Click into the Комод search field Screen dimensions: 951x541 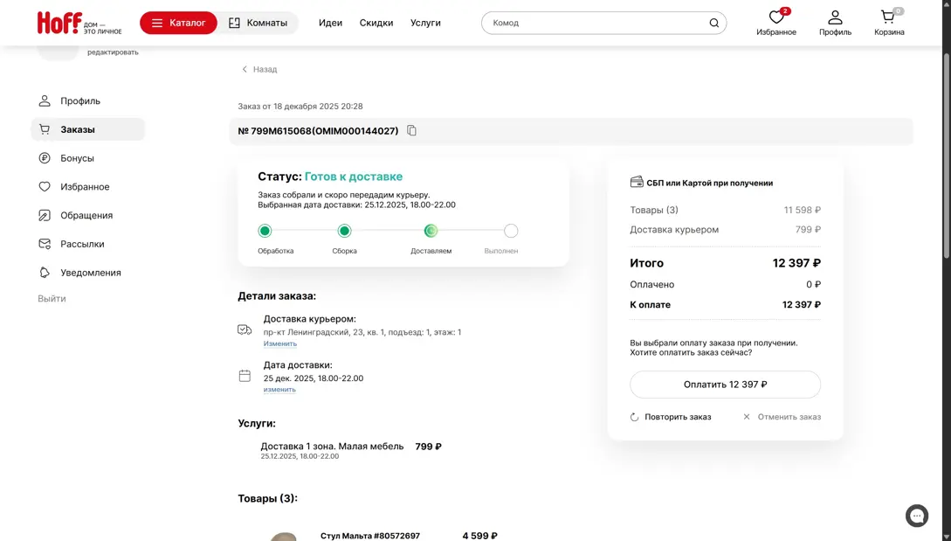click(x=594, y=23)
